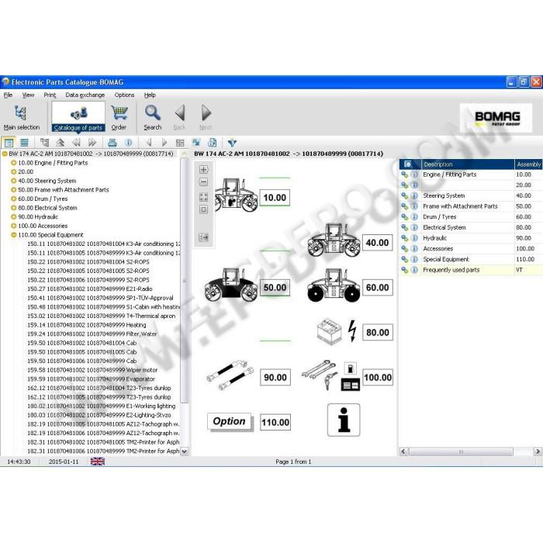This screenshot has height=543, width=543.
Task: Select the 153.02 T4-Thermical apron item
Action: [101, 316]
